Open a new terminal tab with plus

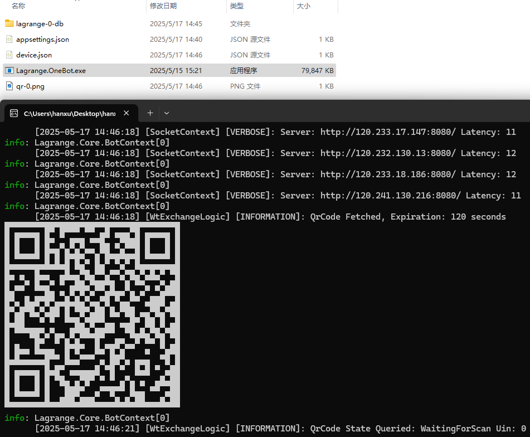tap(150, 113)
